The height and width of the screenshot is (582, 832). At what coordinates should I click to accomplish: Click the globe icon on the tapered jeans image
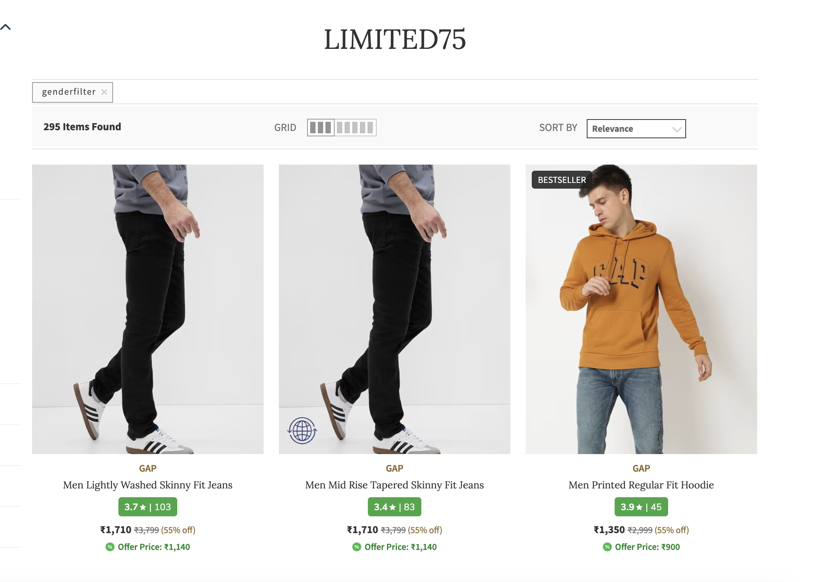tap(302, 430)
